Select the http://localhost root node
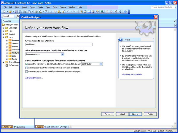Image resolution: width=178 pixels, height=133 pixels. 10,25
